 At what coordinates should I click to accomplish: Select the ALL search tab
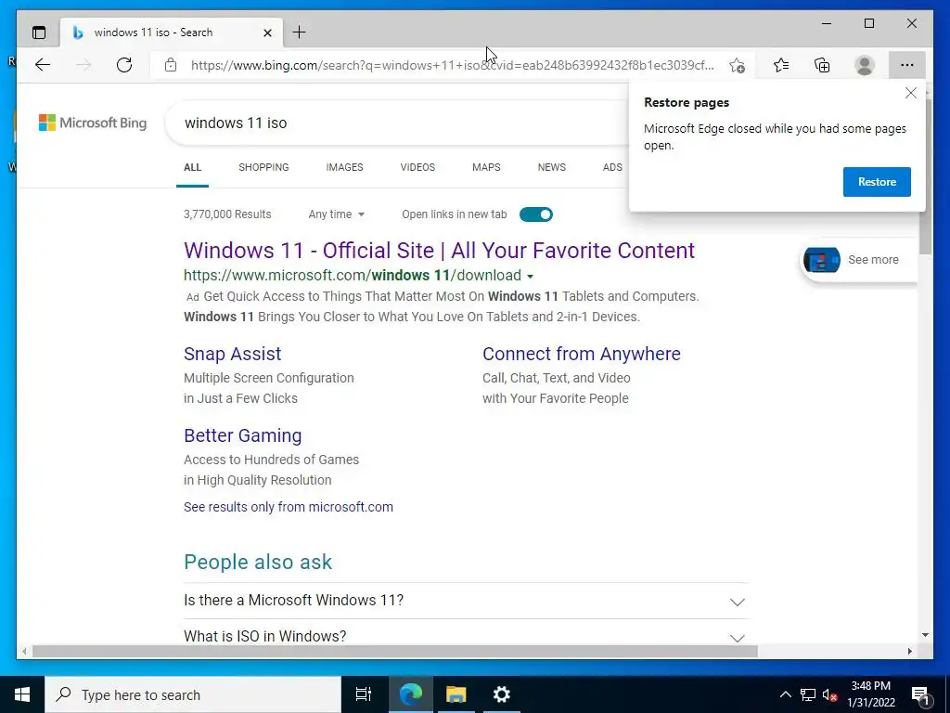tap(193, 167)
